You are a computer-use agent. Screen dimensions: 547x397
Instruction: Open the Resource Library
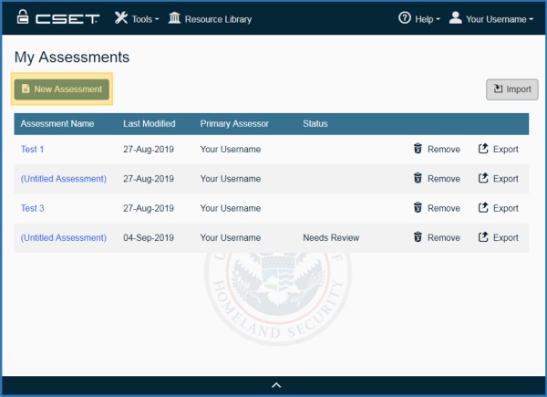[x=211, y=18]
